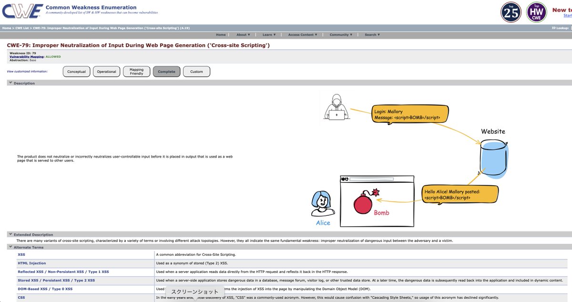Click the CWE-79 page heading
The height and width of the screenshot is (302, 572).
click(x=138, y=45)
